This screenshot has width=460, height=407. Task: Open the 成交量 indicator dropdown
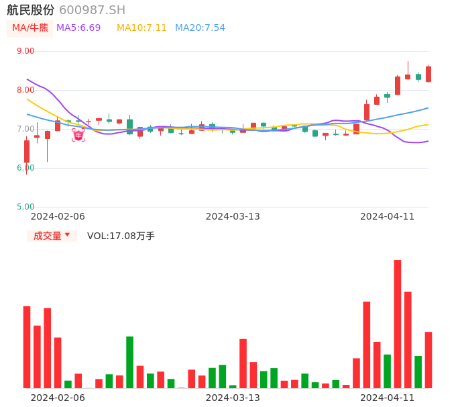click(52, 236)
